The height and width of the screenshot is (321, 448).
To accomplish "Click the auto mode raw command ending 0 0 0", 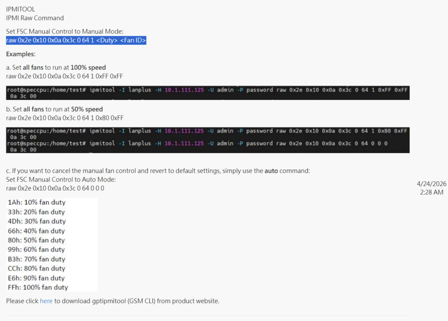I will (55, 188).
